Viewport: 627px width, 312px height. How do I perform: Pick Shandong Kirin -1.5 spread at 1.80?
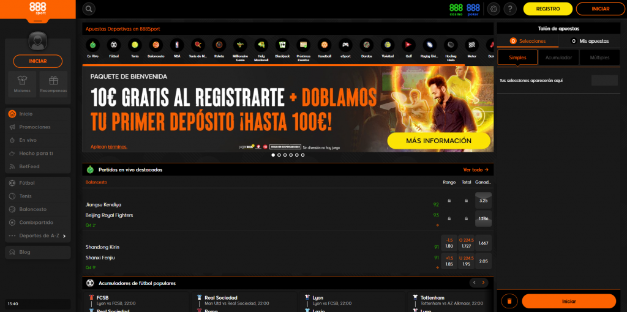tap(449, 243)
